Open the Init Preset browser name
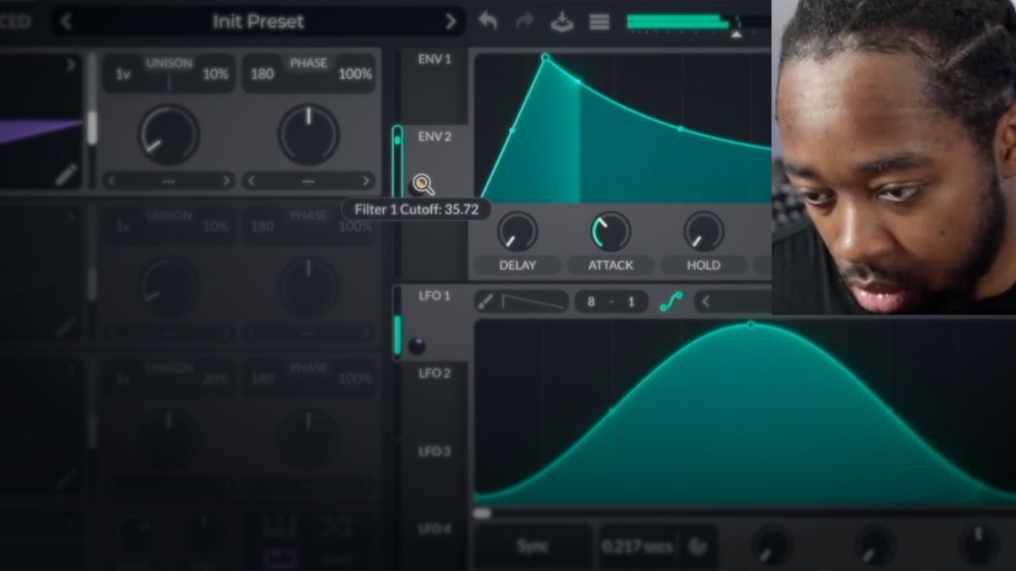Image resolution: width=1016 pixels, height=571 pixels. 258,21
